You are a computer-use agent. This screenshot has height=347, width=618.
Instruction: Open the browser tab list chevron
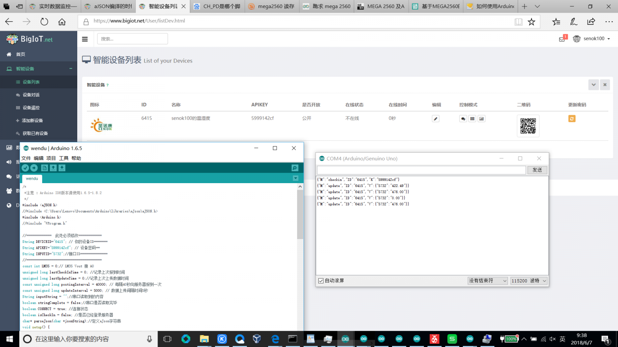pyautogui.click(x=537, y=6)
